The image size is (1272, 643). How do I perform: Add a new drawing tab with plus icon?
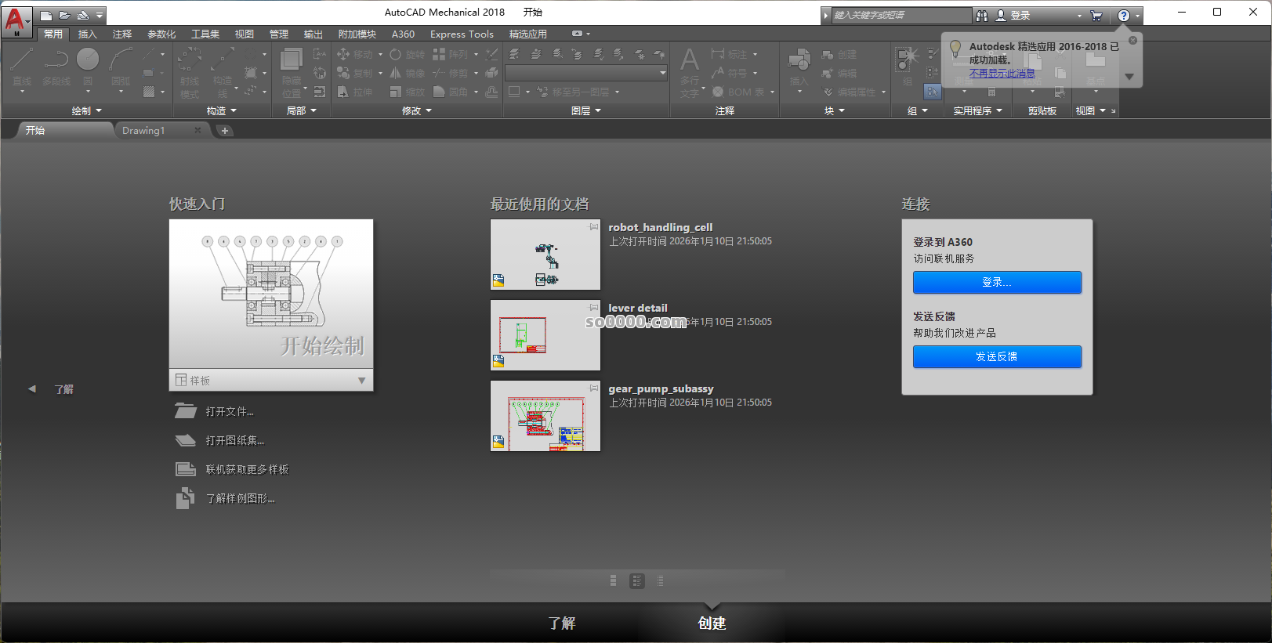[225, 131]
